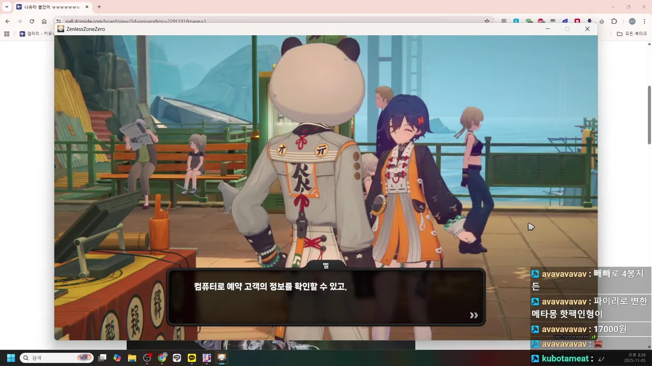Click the Chrome page vertical scrollbar
Viewport: 652px width, 366px height.
coord(649,115)
